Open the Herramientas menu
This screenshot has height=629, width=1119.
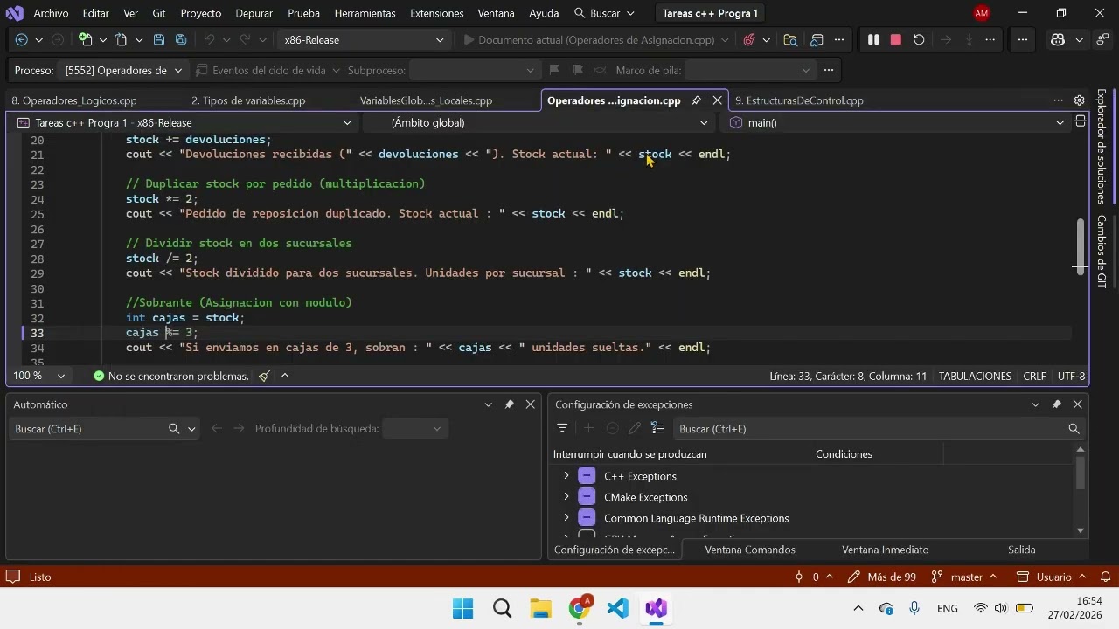point(365,13)
